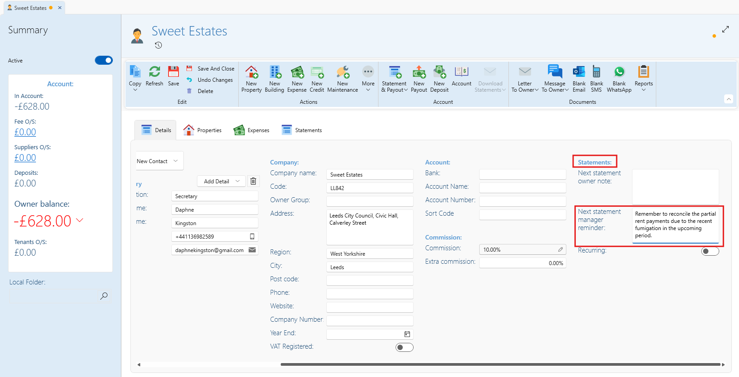The width and height of the screenshot is (739, 377).
Task: Click the New Property icon
Action: (x=251, y=73)
